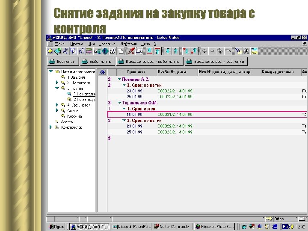
Task: Open the Окно menu
Action: (x=146, y=44)
